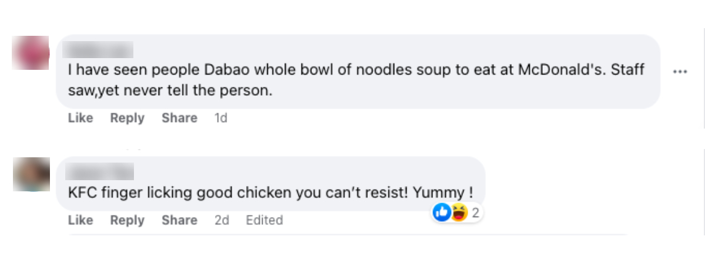The image size is (705, 260).
Task: Open the three-dot options menu on McDonald's comment
Action: (x=680, y=72)
